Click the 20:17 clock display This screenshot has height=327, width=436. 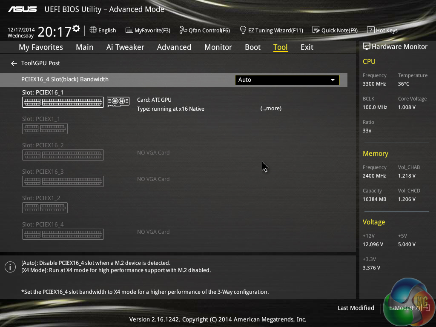(54, 32)
